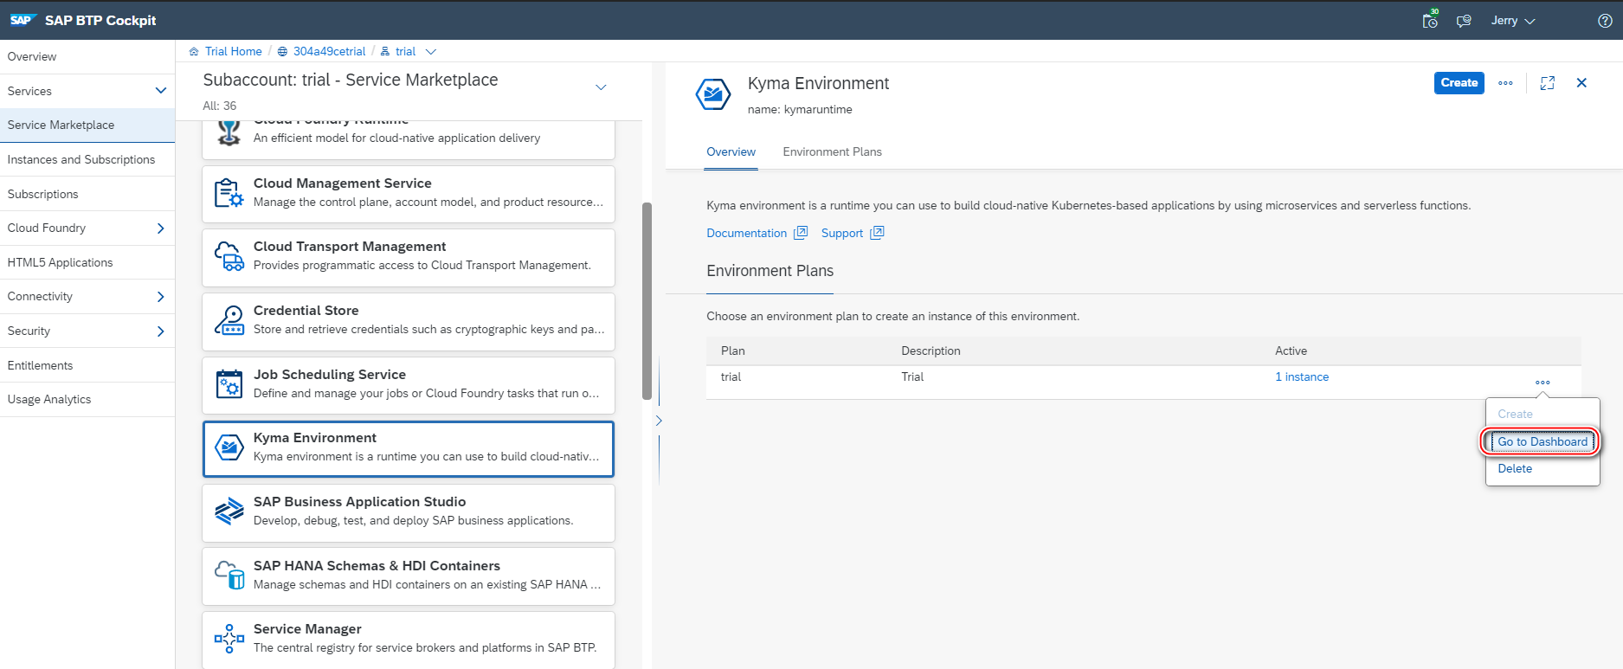
Task: Click the SAP HANA Schemas & HDI icon
Action: 229,576
